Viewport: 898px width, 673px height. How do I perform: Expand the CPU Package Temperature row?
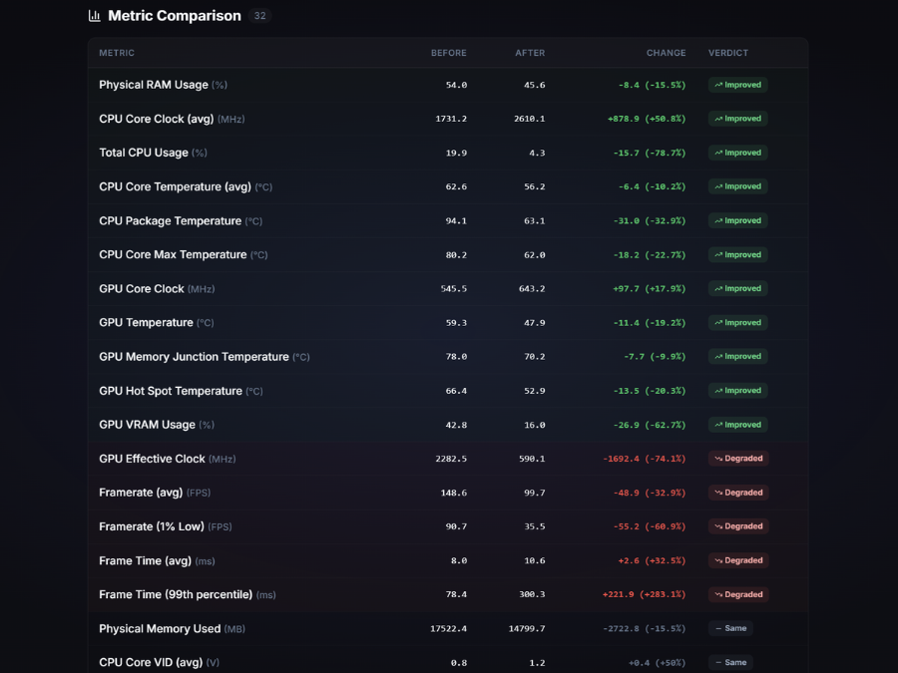pyautogui.click(x=399, y=220)
